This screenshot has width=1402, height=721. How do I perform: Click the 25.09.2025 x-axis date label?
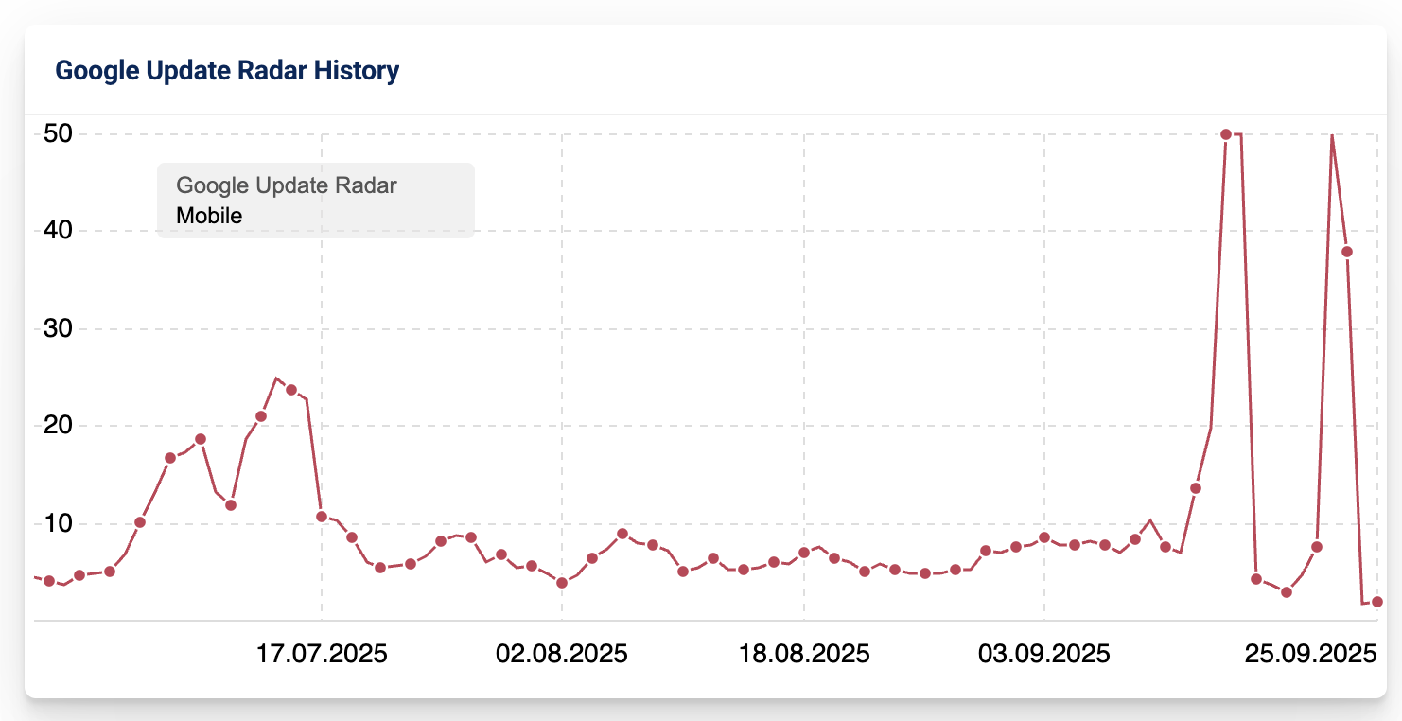1309,655
